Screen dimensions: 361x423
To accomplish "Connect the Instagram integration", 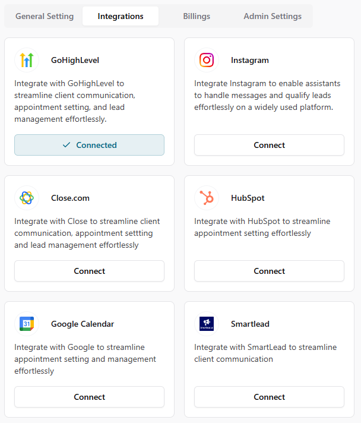I will pos(269,145).
